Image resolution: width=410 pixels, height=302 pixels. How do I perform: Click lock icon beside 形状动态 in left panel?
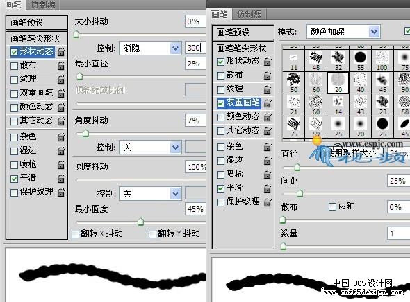pyautogui.click(x=61, y=51)
